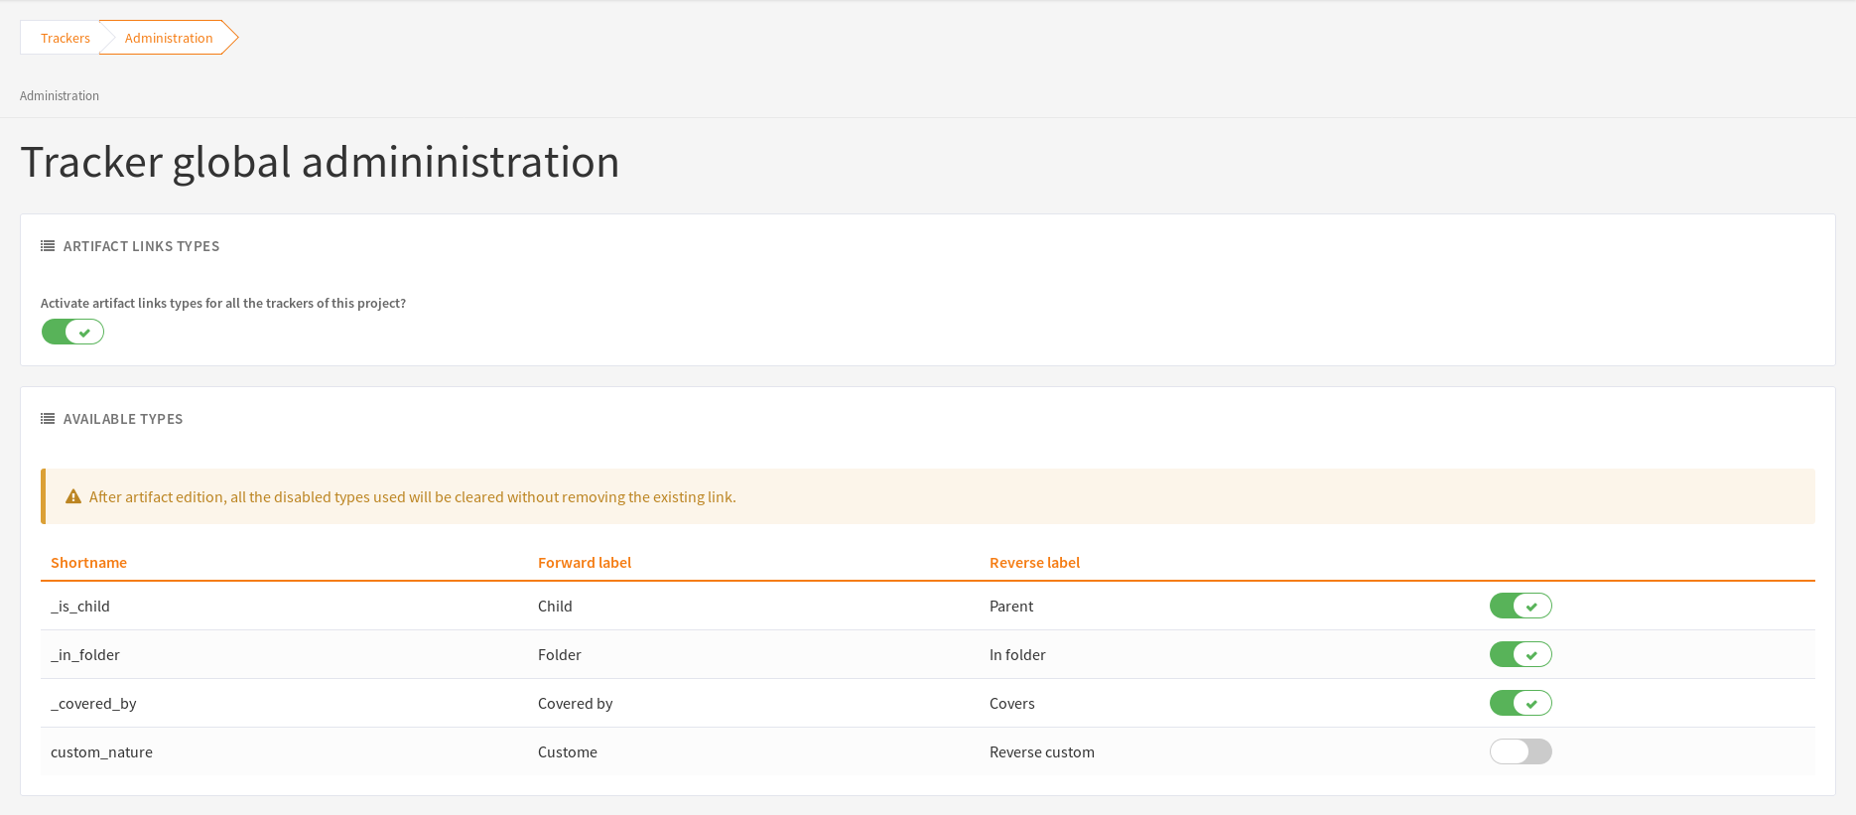Click the list icon beside Artifact Links Types
Image resolution: width=1856 pixels, height=815 pixels.
(x=48, y=246)
